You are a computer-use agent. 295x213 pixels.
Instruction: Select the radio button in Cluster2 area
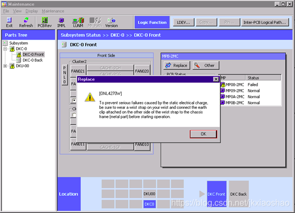pyautogui.click(x=74, y=100)
